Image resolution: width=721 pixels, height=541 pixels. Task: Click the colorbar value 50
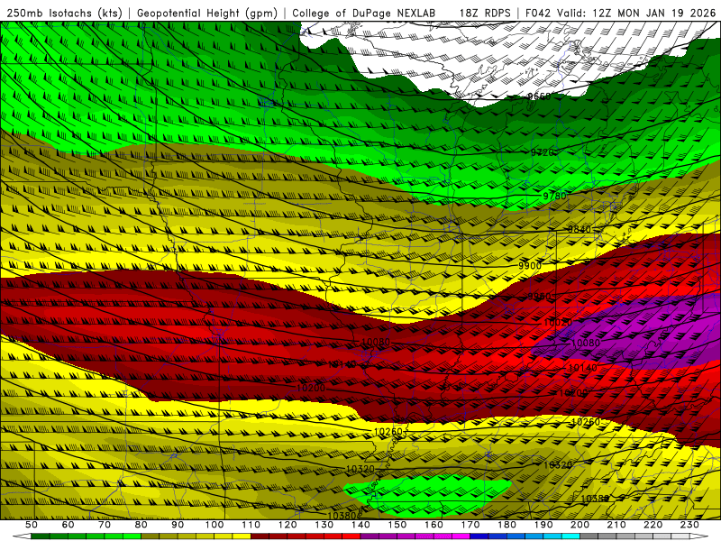[31, 525]
